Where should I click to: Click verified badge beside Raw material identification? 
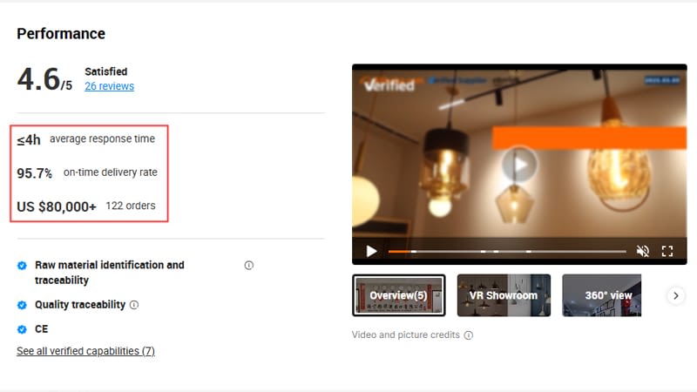click(22, 266)
